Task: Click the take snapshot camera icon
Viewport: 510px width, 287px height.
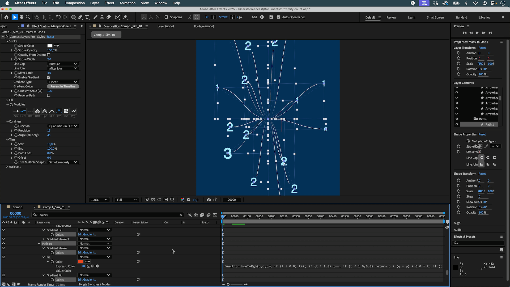Action: point(209,200)
